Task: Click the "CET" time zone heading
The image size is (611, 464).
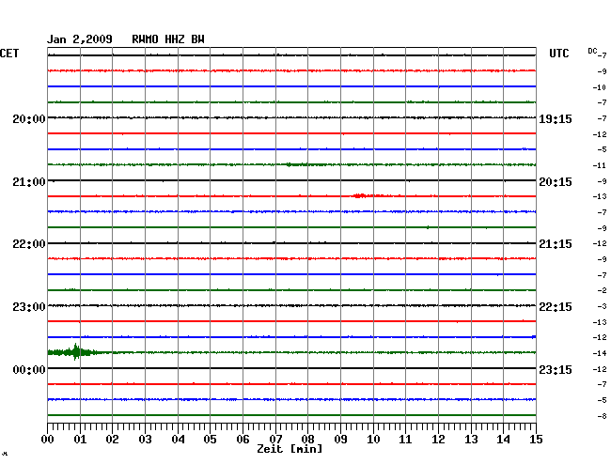Action: (x=9, y=54)
